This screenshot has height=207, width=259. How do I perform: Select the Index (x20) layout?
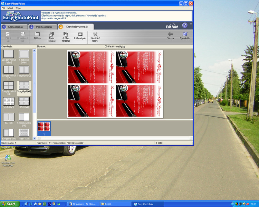(24, 134)
